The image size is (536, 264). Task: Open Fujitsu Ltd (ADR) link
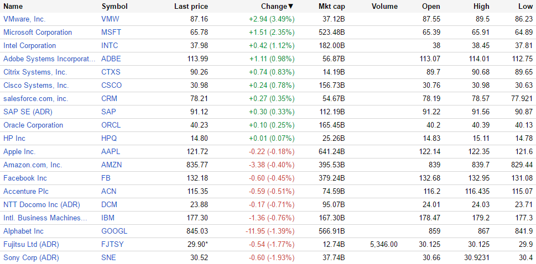[x=31, y=244]
